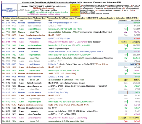Select the Vénus 'périhélie' row
This screenshot has width=142, height=124.
tap(71, 52)
